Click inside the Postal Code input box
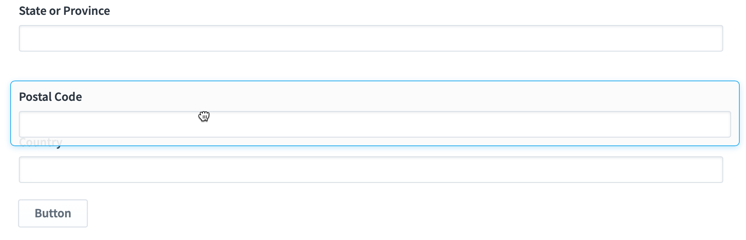This screenshot has height=240, width=746. click(375, 124)
